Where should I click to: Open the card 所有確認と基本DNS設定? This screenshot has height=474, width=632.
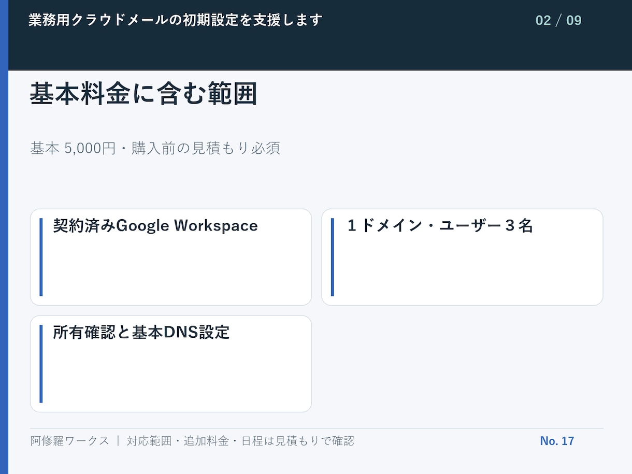(171, 364)
